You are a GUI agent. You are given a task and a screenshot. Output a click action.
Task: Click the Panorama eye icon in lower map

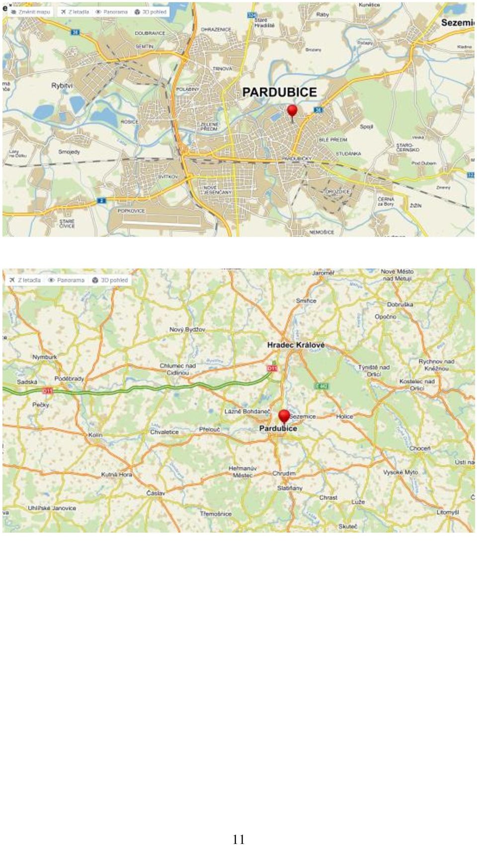(51, 280)
